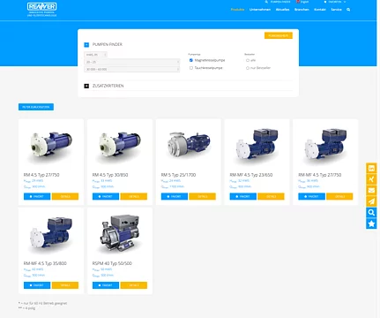
Task: Click the RM-MF 4.5 Typ 23/650 pump image
Action: (257, 146)
